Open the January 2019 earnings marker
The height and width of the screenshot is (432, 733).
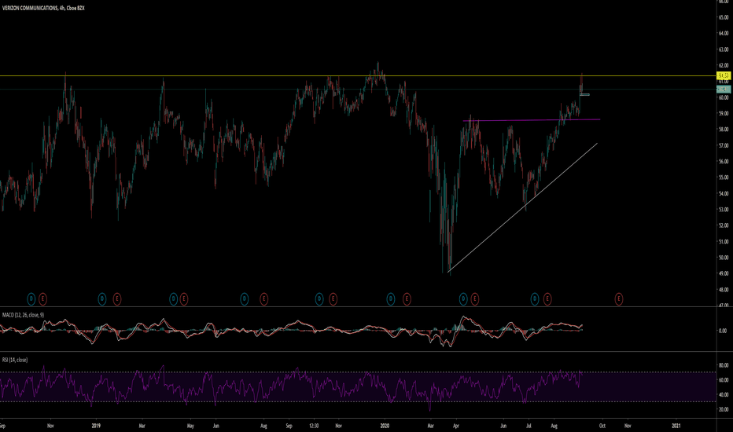(x=117, y=299)
